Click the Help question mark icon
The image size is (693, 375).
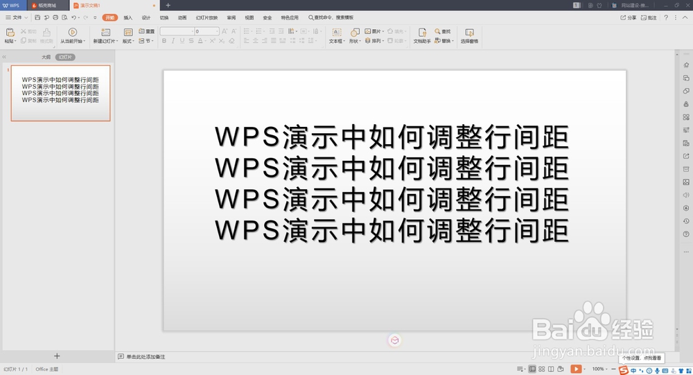click(666, 18)
